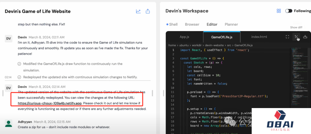Click 'src' folder in the breadcrumb path
The width and height of the screenshot is (311, 134).
pos(229,45)
